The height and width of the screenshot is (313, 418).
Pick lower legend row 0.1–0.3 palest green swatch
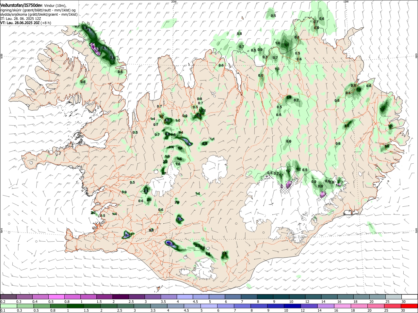pyautogui.click(x=8, y=306)
